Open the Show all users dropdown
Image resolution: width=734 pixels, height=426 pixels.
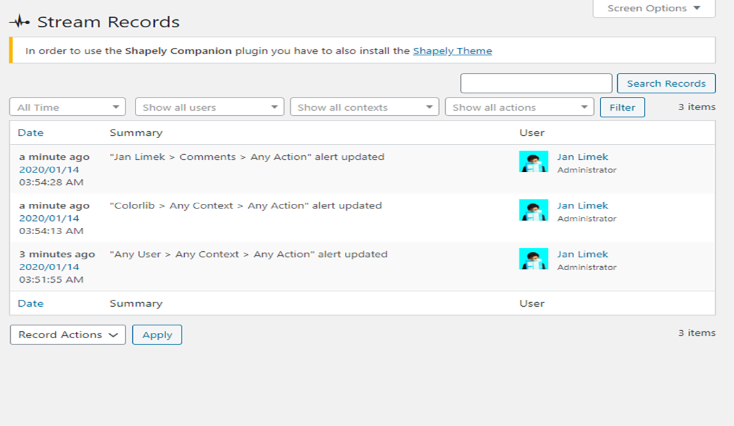[x=210, y=107]
